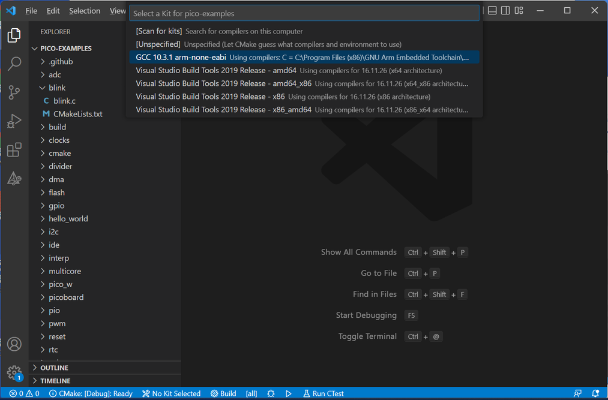608x400 pixels.
Task: Open the View menu
Action: [118, 11]
